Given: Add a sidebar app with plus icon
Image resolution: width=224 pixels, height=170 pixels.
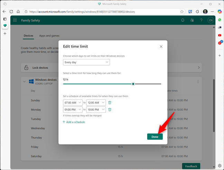Looking at the screenshot, I should (220, 56).
